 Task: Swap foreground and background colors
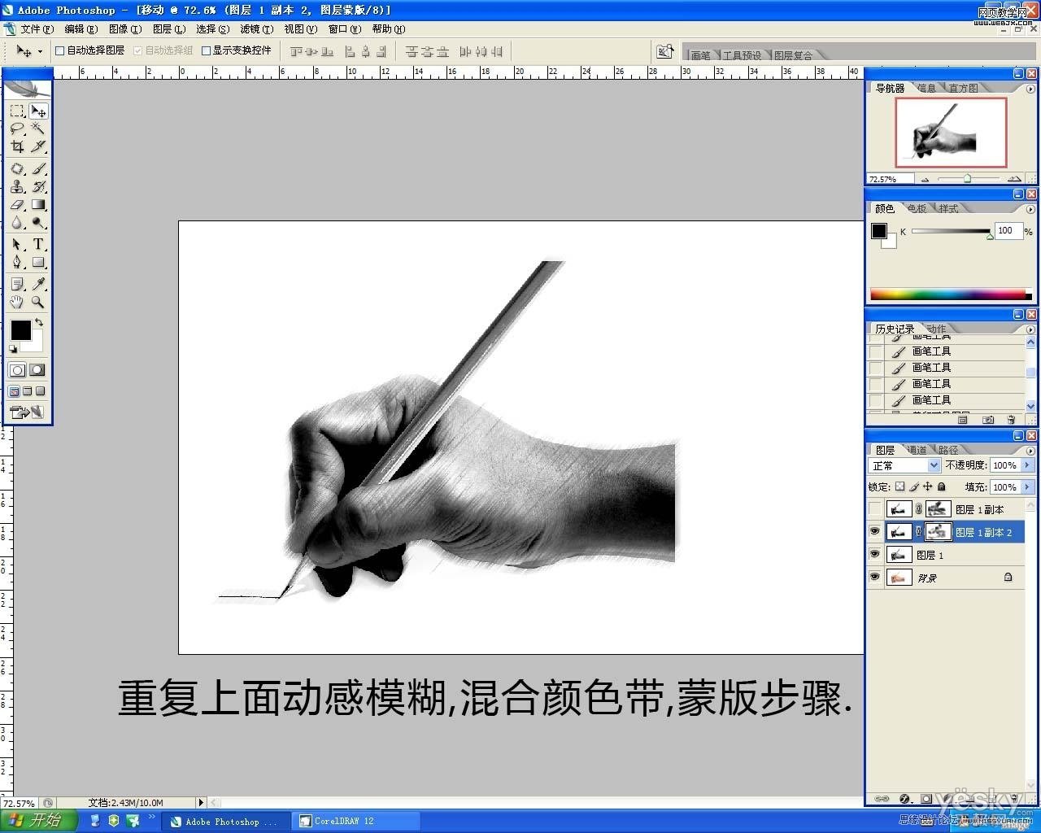(39, 323)
